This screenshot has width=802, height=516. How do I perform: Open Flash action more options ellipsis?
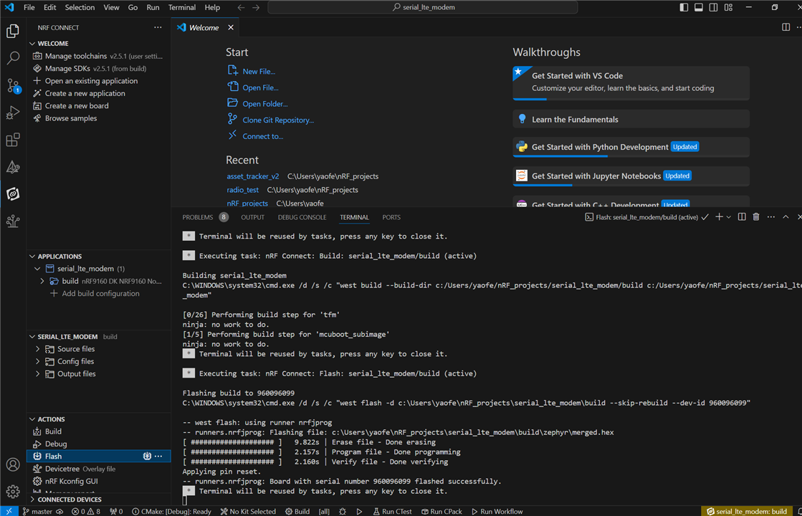point(159,457)
